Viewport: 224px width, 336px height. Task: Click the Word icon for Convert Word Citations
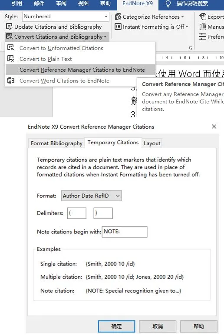point(11,80)
